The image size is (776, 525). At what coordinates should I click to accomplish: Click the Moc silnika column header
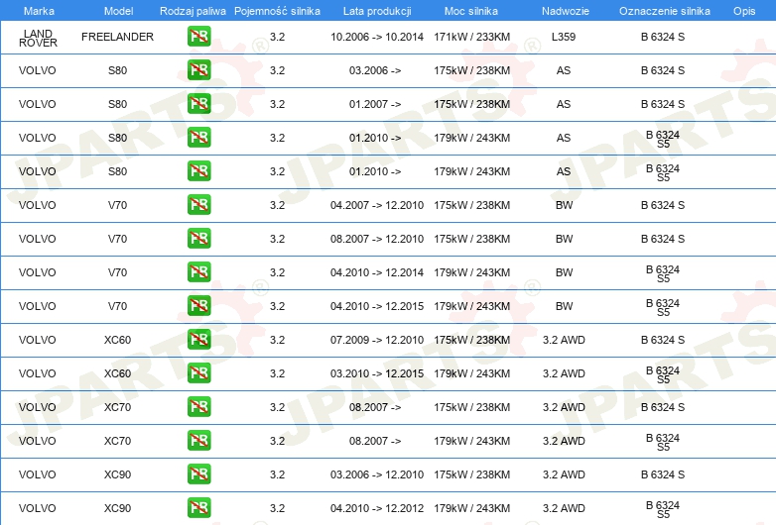point(471,11)
